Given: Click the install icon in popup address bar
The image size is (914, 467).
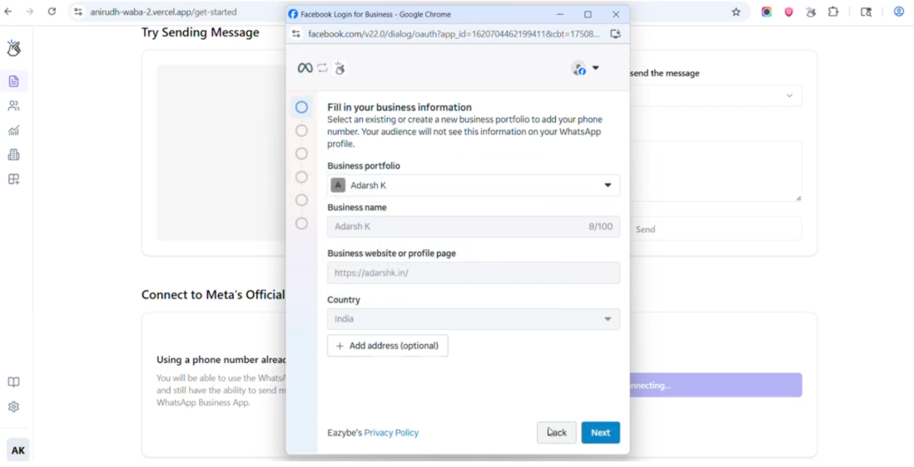Looking at the screenshot, I should tap(615, 34).
